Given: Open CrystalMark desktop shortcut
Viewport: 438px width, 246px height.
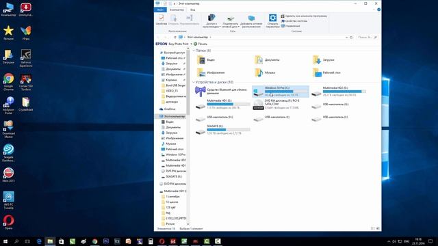Looking at the screenshot, I should pyautogui.click(x=26, y=104).
